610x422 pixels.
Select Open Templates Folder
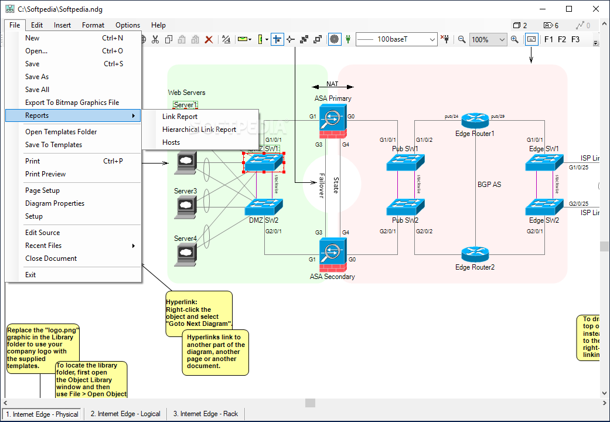tap(73, 132)
